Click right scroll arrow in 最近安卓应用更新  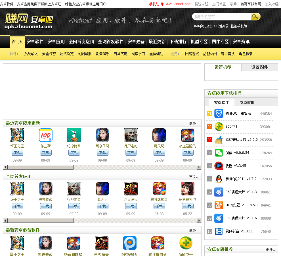point(199,167)
